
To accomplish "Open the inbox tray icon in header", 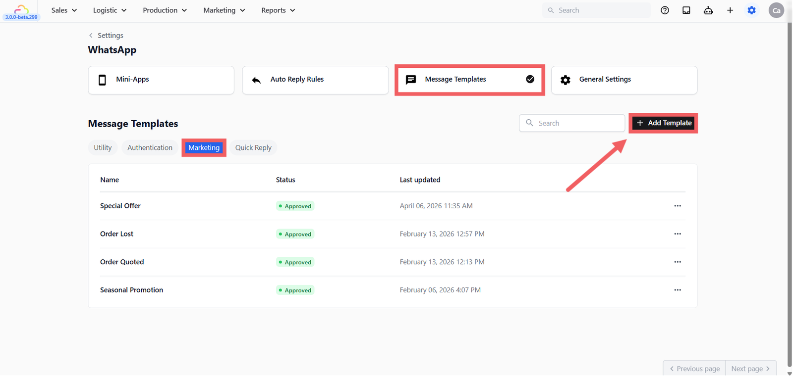I will (686, 10).
